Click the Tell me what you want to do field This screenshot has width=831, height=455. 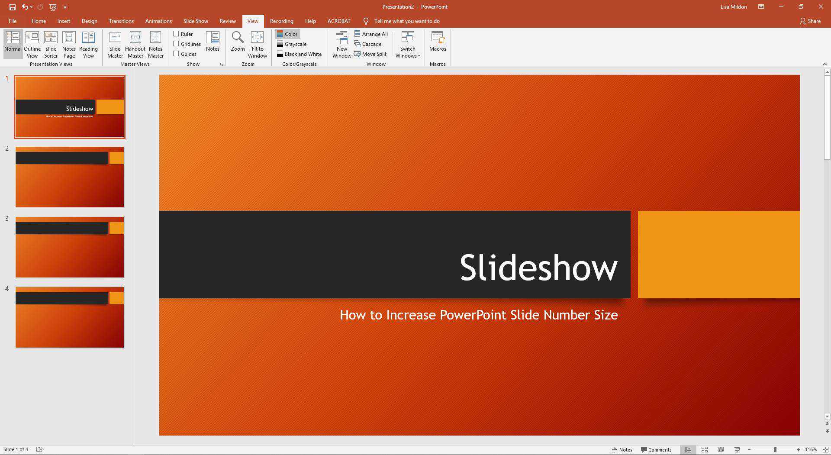tap(407, 21)
